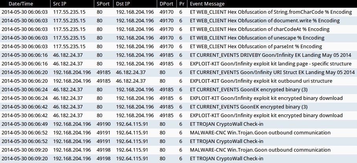Sort by the Event Message column header
This screenshot has width=357, height=163.
pyautogui.click(x=207, y=4)
